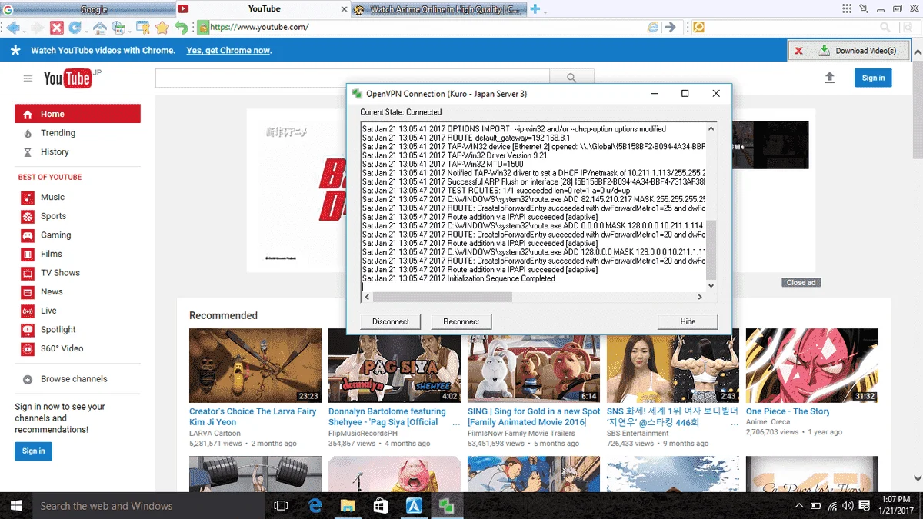Switch to the Watch Anime Online tab

click(x=438, y=9)
